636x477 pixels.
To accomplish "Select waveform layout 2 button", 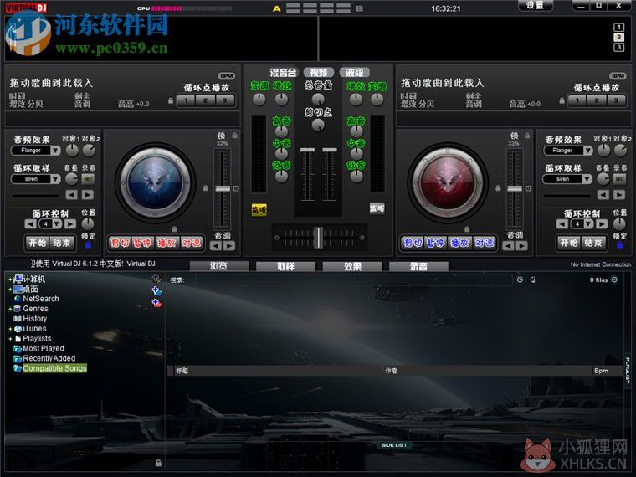I will (618, 38).
